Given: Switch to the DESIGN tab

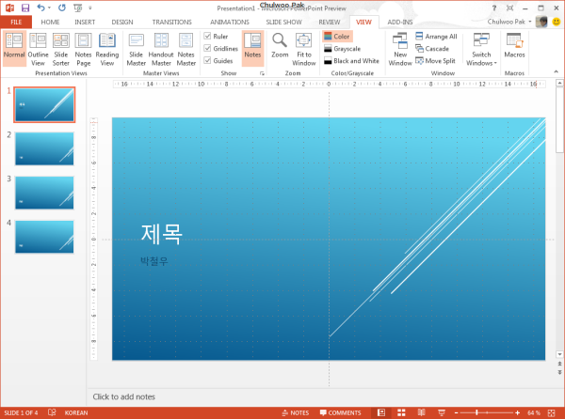Looking at the screenshot, I should point(122,22).
